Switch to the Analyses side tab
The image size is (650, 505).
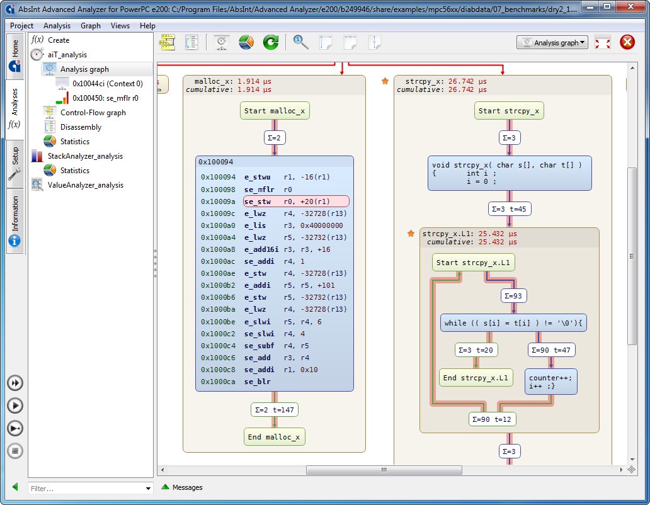tap(15, 109)
